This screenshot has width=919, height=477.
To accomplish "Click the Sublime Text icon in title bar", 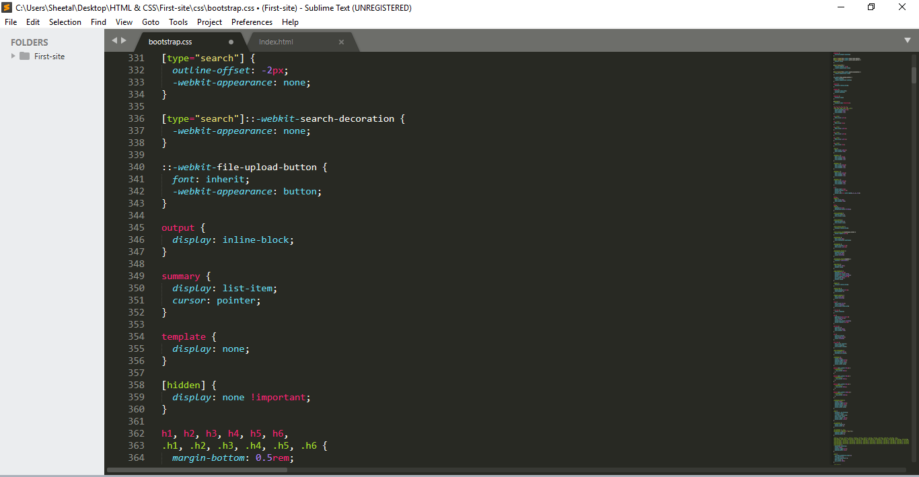I will (x=7, y=7).
